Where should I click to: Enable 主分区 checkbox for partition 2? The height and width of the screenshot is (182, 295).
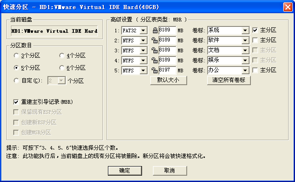[x=255, y=40]
